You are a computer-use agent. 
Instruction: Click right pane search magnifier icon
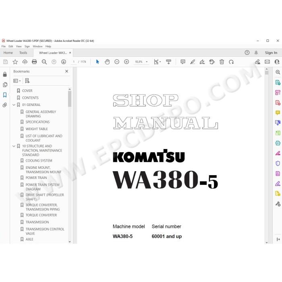coord(278,72)
